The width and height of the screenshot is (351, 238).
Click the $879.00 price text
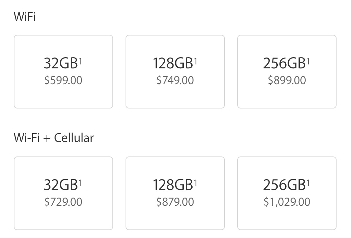175,202
